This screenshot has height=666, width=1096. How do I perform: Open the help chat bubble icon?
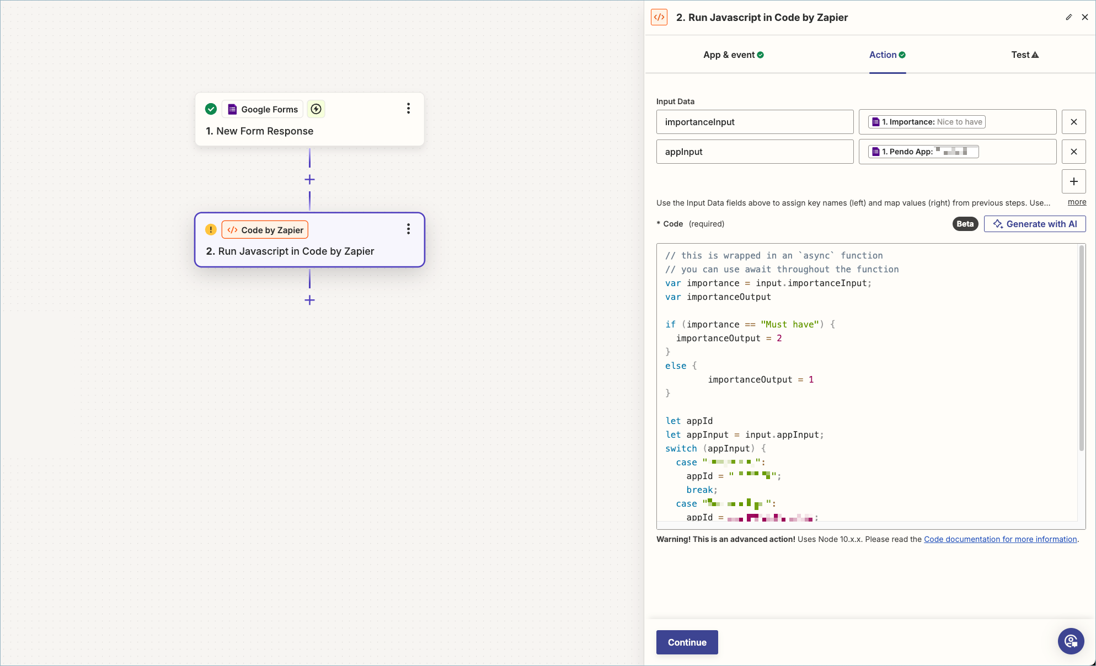click(1071, 641)
